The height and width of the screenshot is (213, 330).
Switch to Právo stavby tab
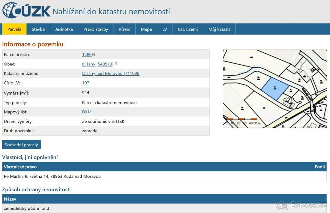click(96, 29)
